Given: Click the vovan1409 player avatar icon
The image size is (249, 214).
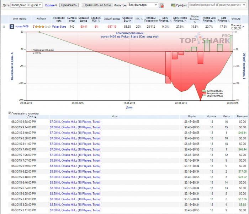Looking at the screenshot, I should [12, 27].
